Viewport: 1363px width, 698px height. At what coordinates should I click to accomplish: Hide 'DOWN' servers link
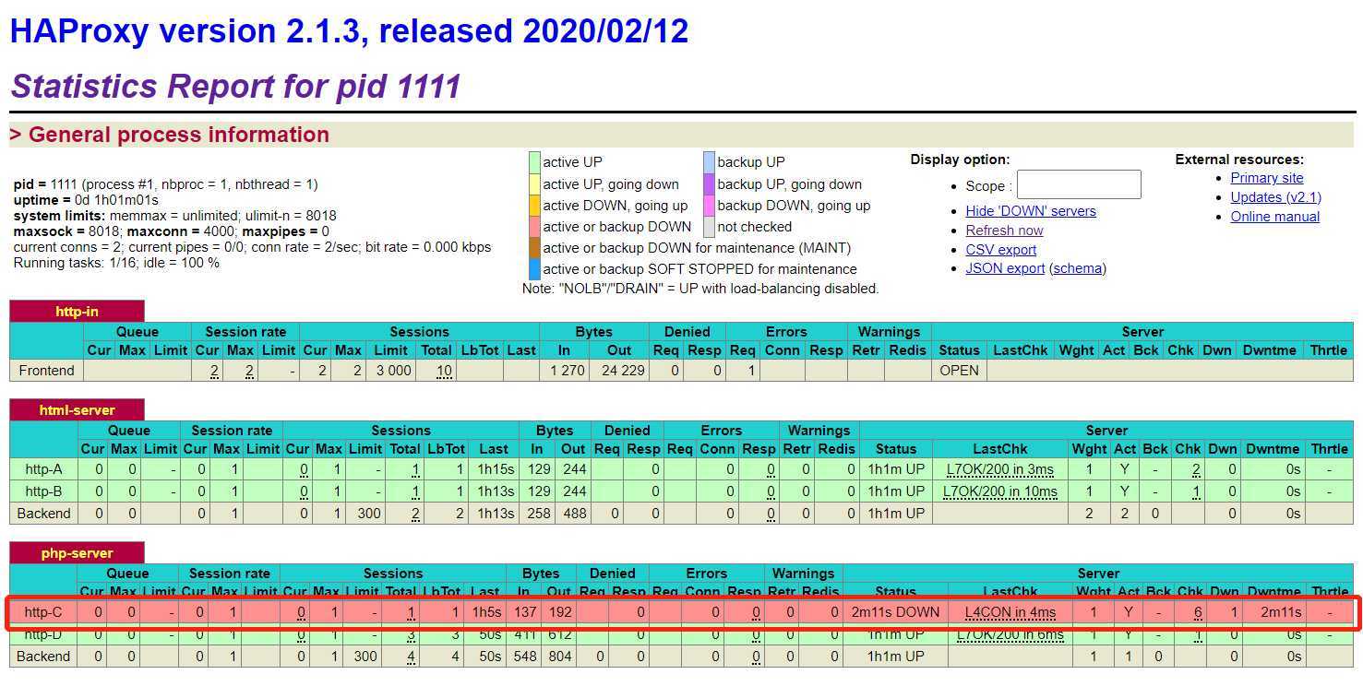coord(1031,211)
